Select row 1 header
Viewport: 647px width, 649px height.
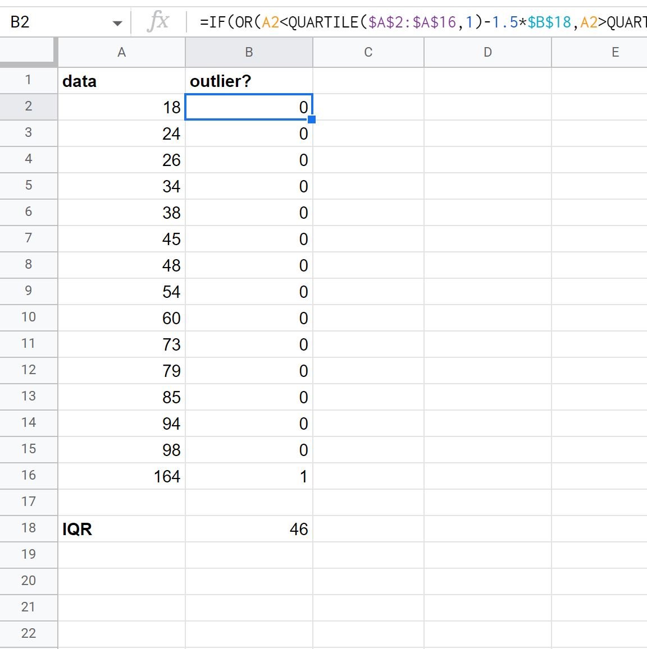[x=28, y=80]
